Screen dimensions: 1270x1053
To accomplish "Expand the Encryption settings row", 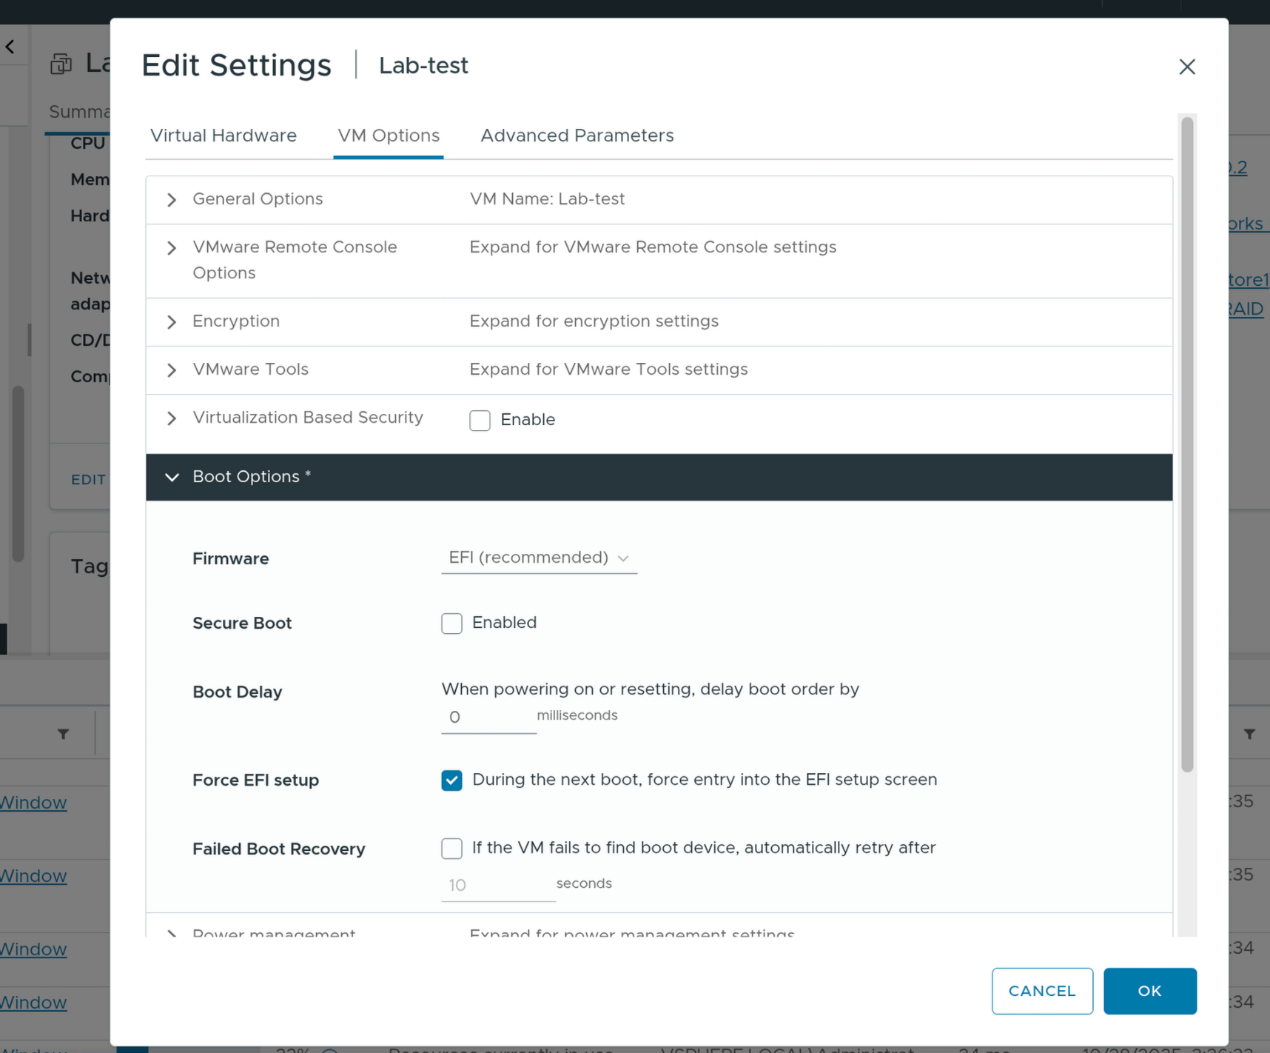I will [172, 322].
